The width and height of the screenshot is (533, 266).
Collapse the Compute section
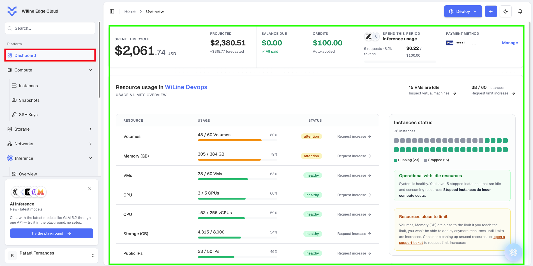[50, 70]
